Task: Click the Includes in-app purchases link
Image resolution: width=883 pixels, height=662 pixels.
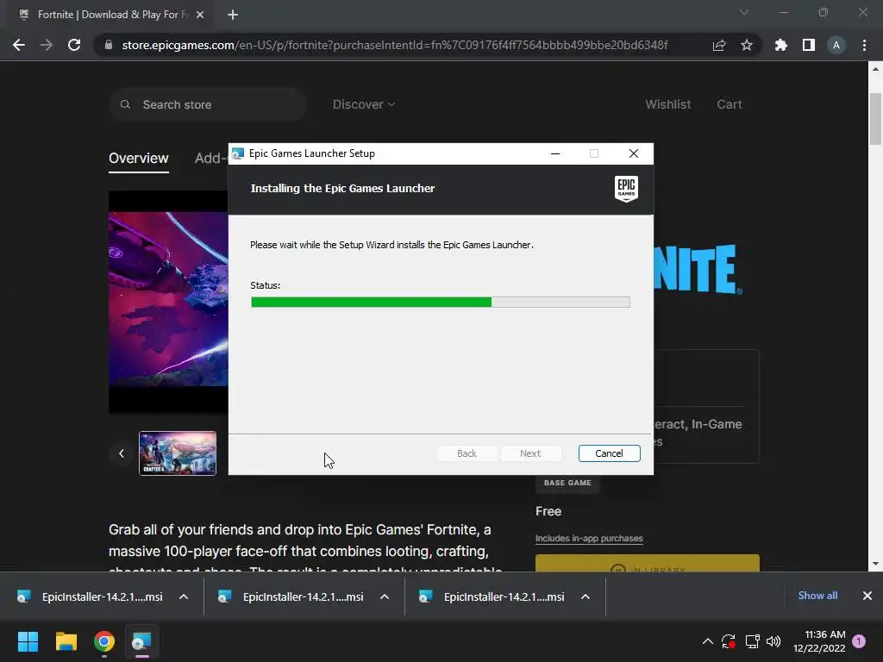Action: (589, 539)
